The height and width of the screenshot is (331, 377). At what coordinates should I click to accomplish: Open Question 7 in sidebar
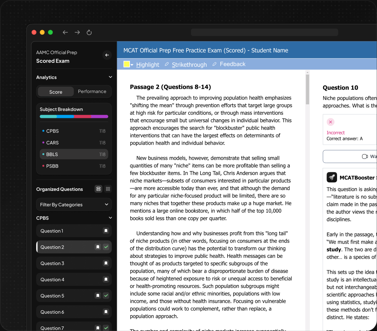click(x=74, y=326)
